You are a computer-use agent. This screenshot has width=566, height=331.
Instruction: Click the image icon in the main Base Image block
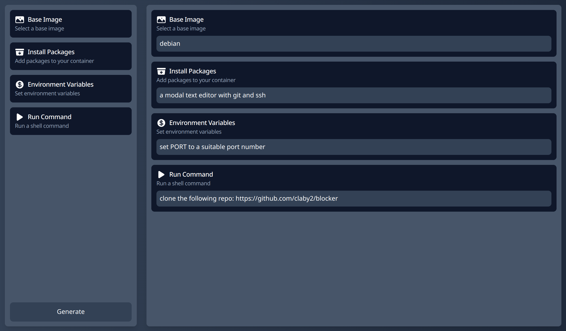pos(161,20)
